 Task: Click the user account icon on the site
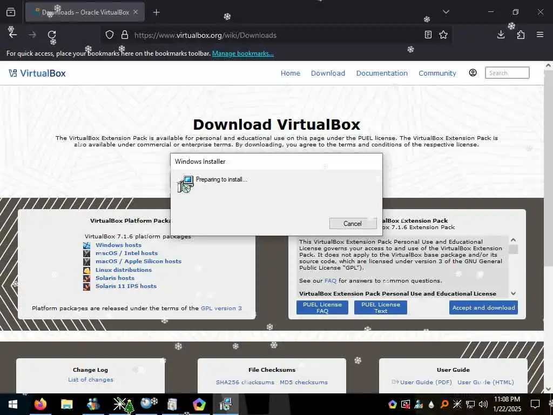[473, 73]
